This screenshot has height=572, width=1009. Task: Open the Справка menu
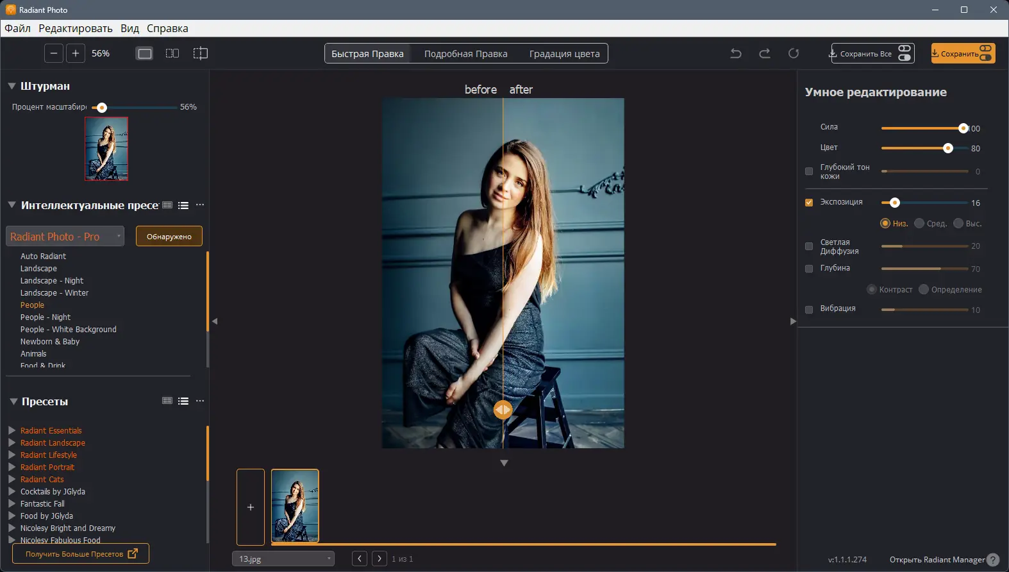coord(167,28)
